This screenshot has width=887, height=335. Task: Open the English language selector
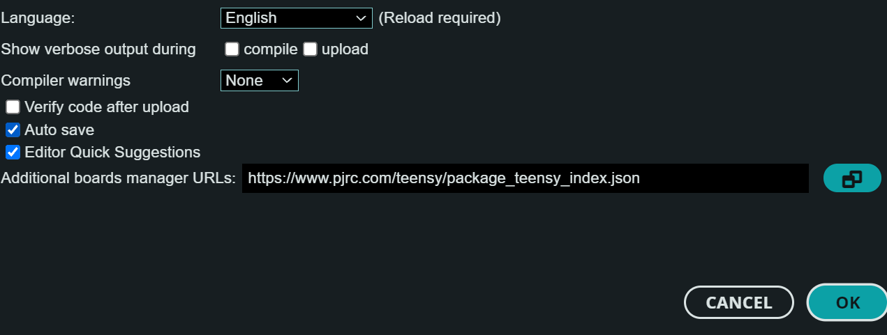296,18
